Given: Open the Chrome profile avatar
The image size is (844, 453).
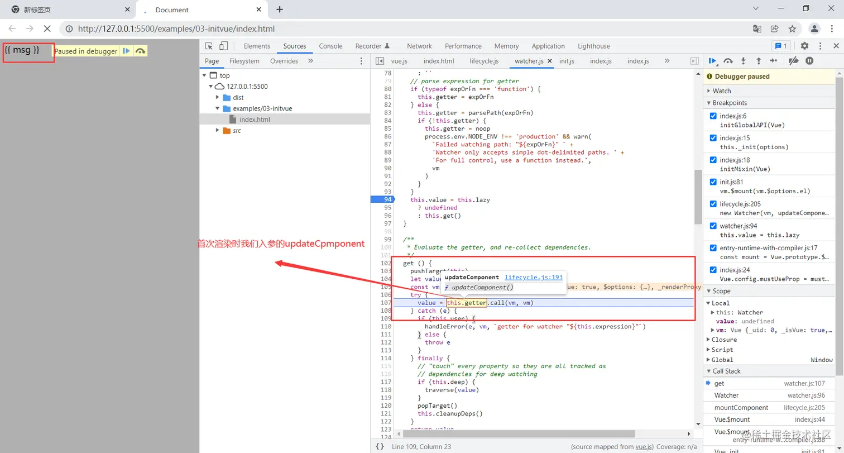Looking at the screenshot, I should click(x=815, y=28).
